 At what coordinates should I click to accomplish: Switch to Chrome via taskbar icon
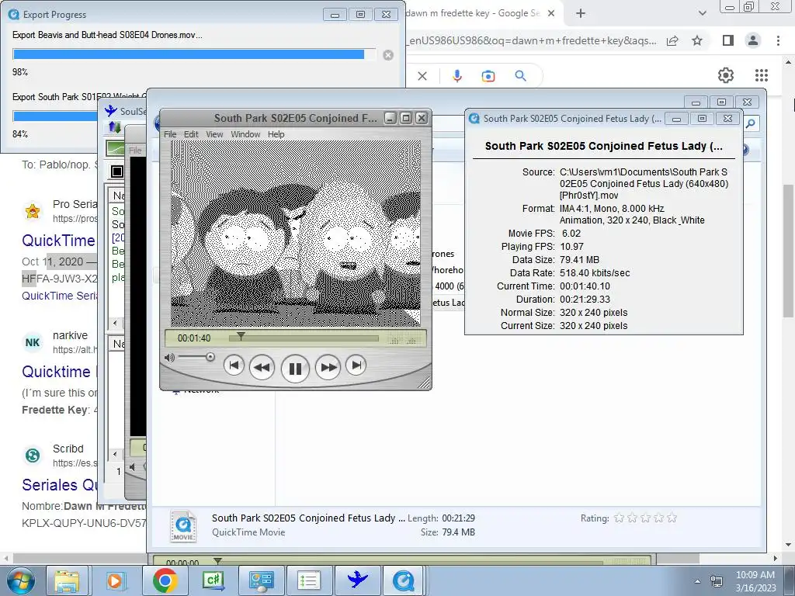165,580
